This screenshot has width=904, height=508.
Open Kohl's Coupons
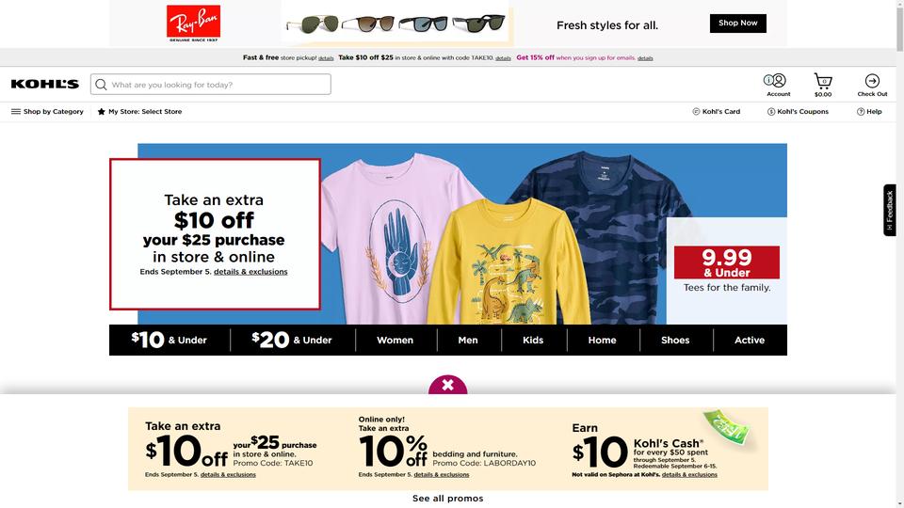click(x=798, y=112)
